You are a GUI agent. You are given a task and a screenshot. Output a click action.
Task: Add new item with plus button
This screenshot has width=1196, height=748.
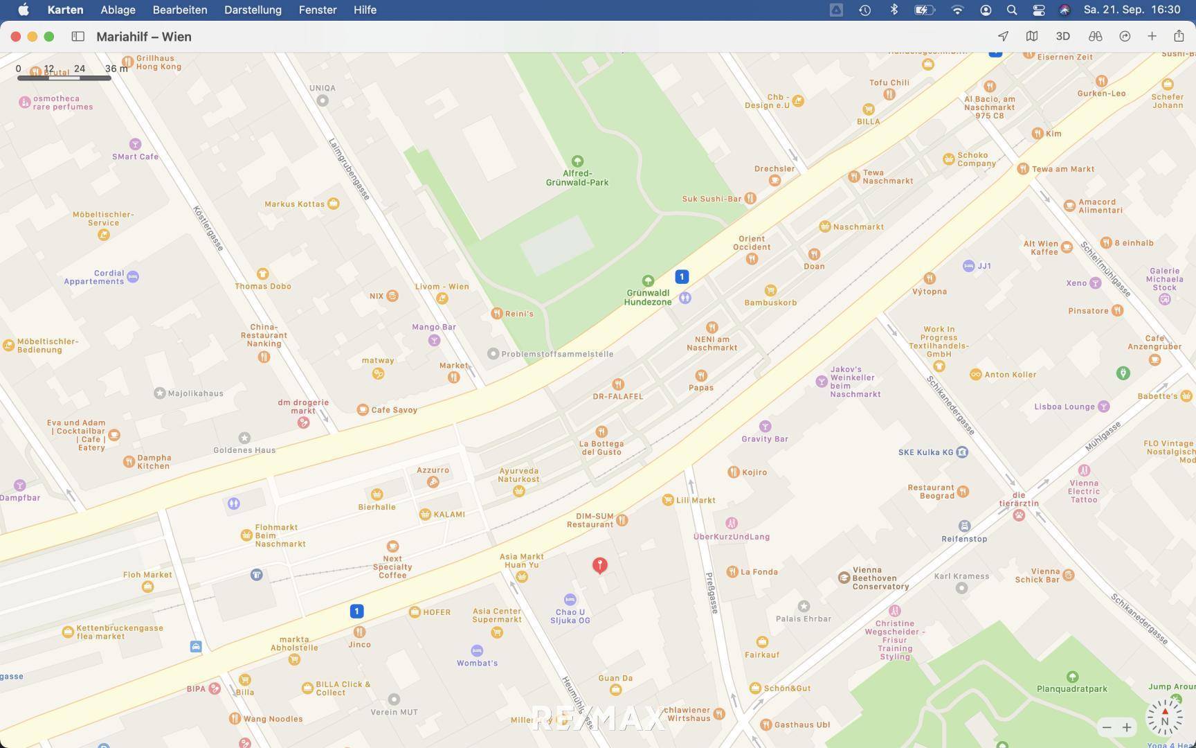1152,36
